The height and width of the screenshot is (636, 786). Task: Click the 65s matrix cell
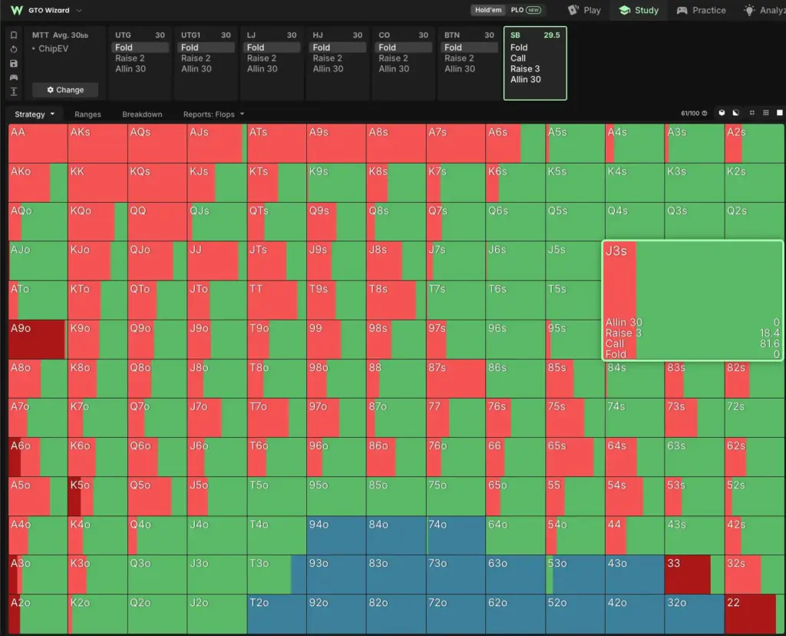[575, 457]
